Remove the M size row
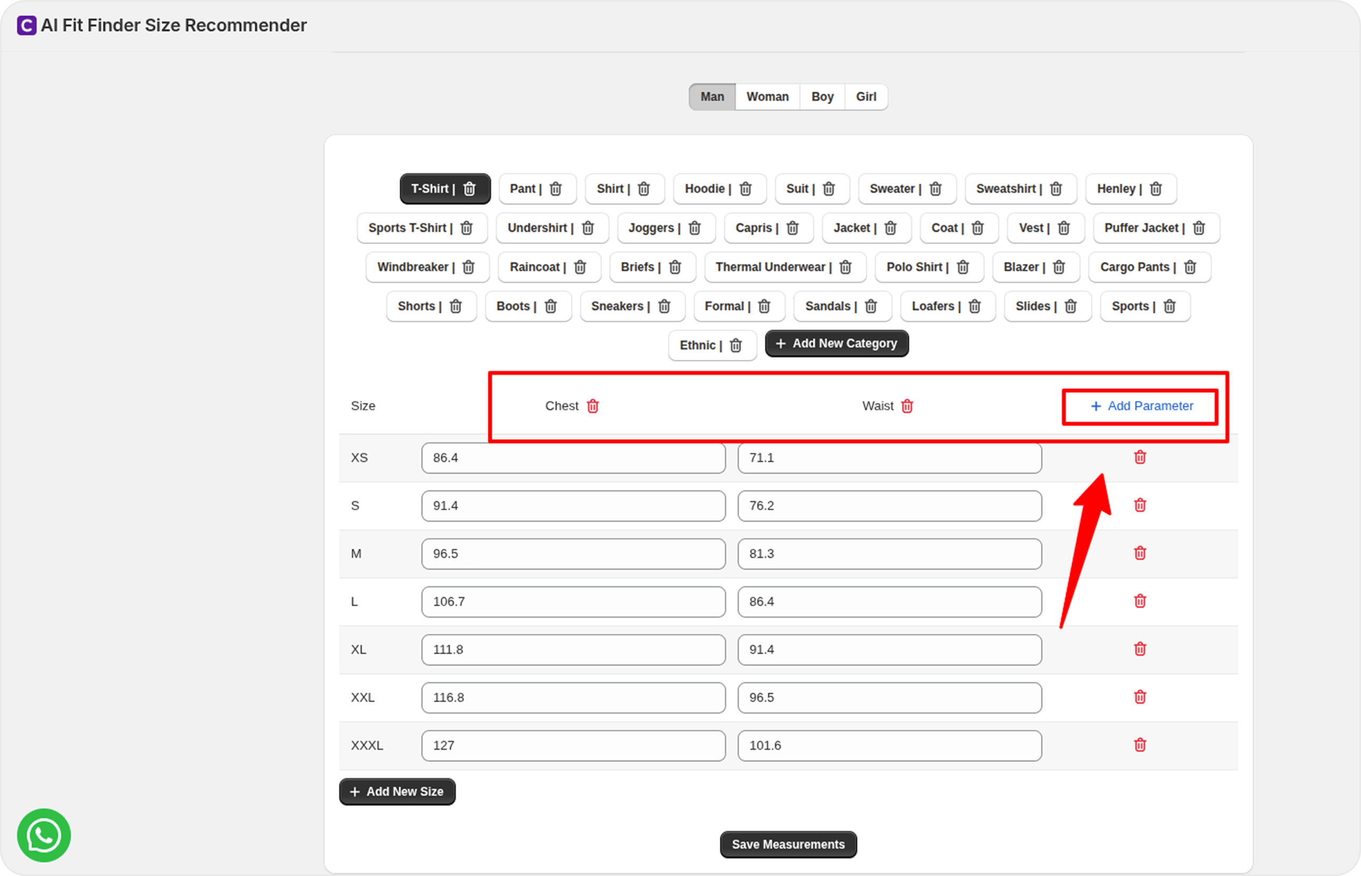 click(x=1140, y=553)
